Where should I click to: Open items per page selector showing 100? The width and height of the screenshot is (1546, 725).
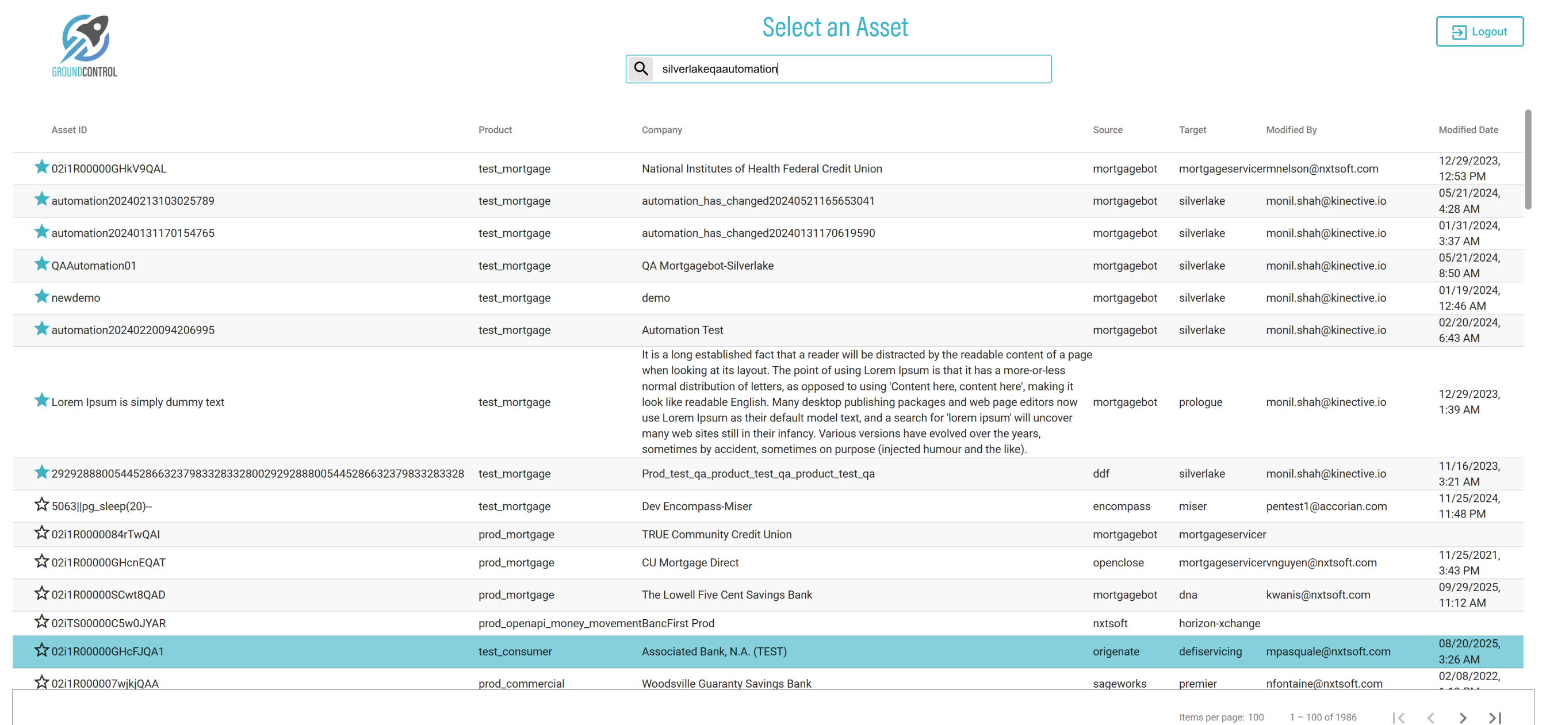coord(1256,717)
